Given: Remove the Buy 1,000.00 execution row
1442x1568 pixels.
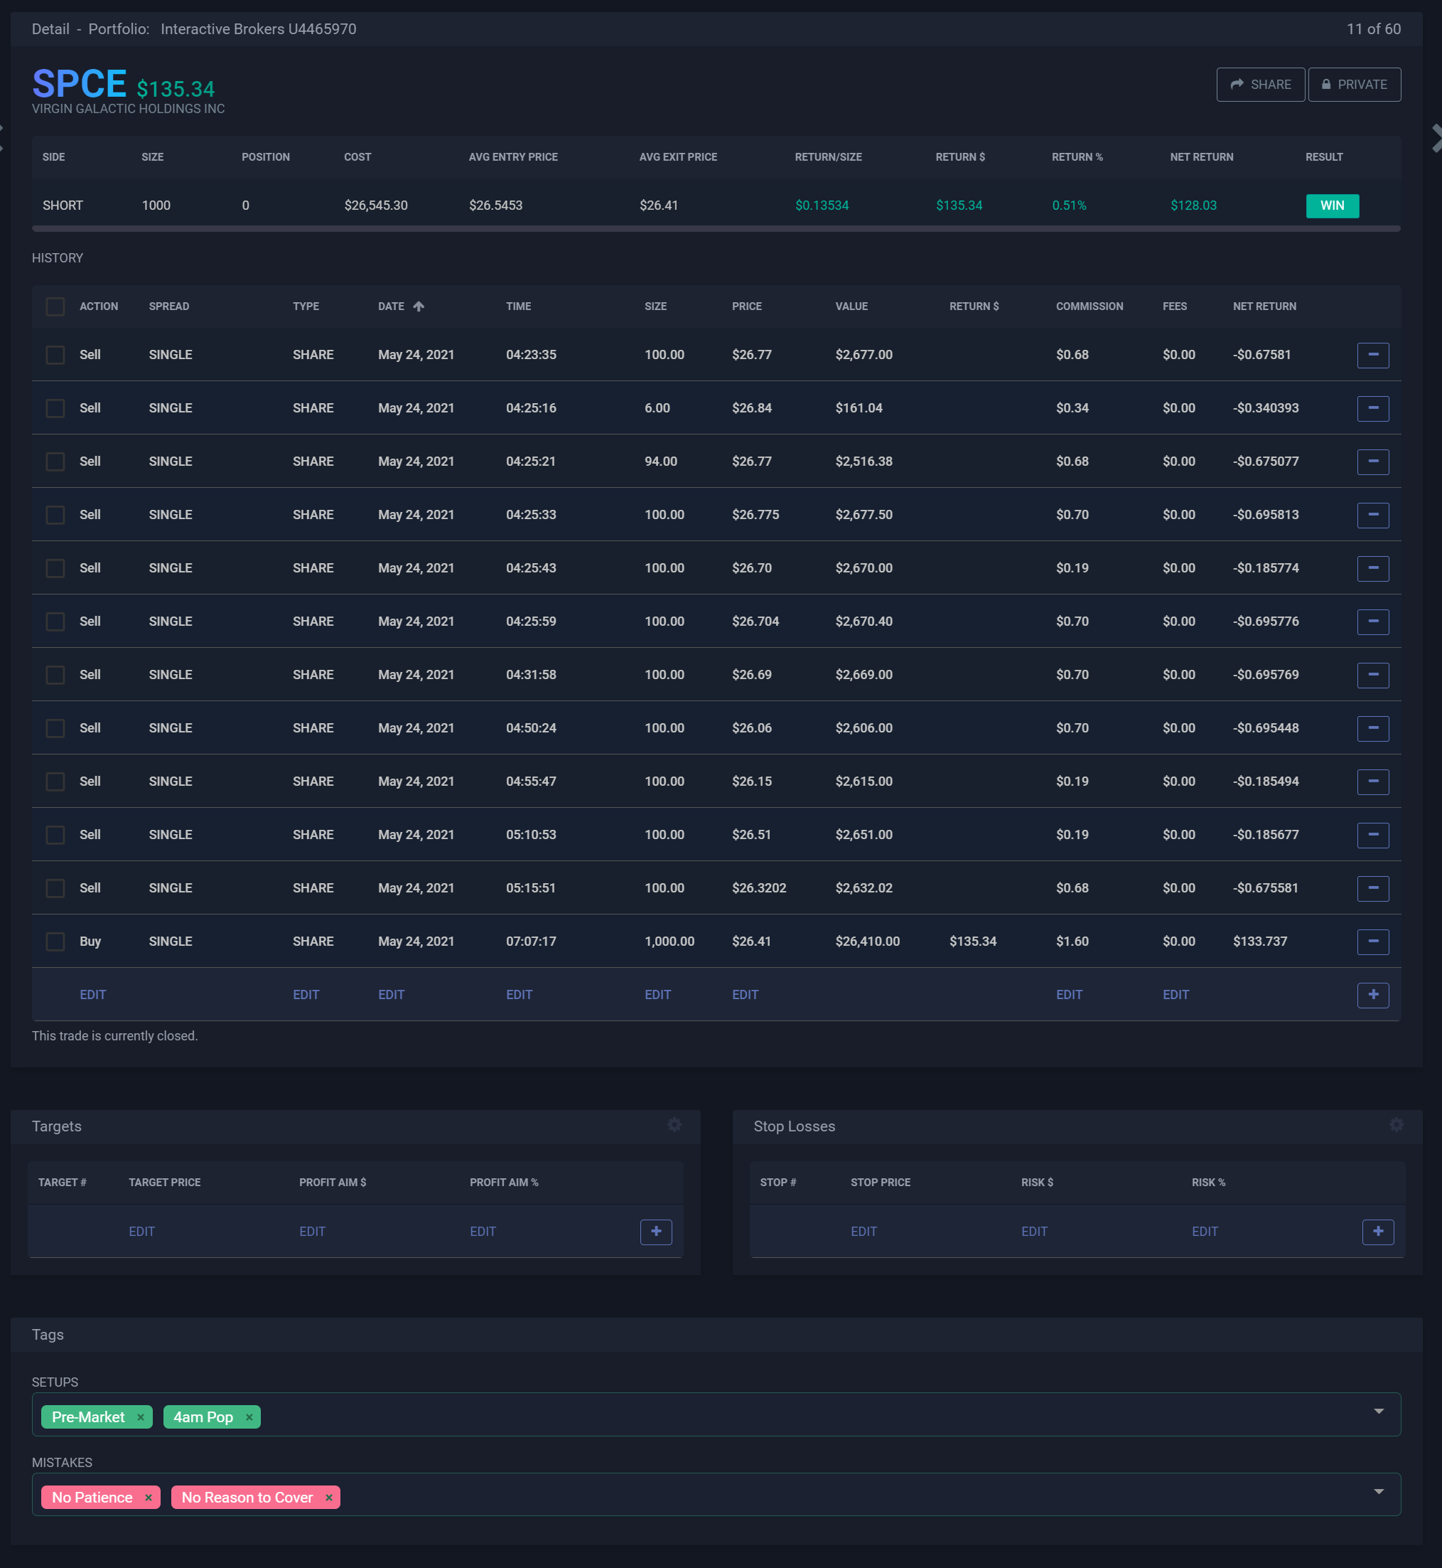Looking at the screenshot, I should tap(1372, 942).
